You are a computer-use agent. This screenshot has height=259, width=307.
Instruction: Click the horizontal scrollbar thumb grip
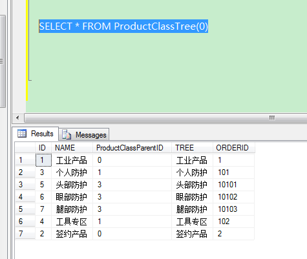(272, 118)
